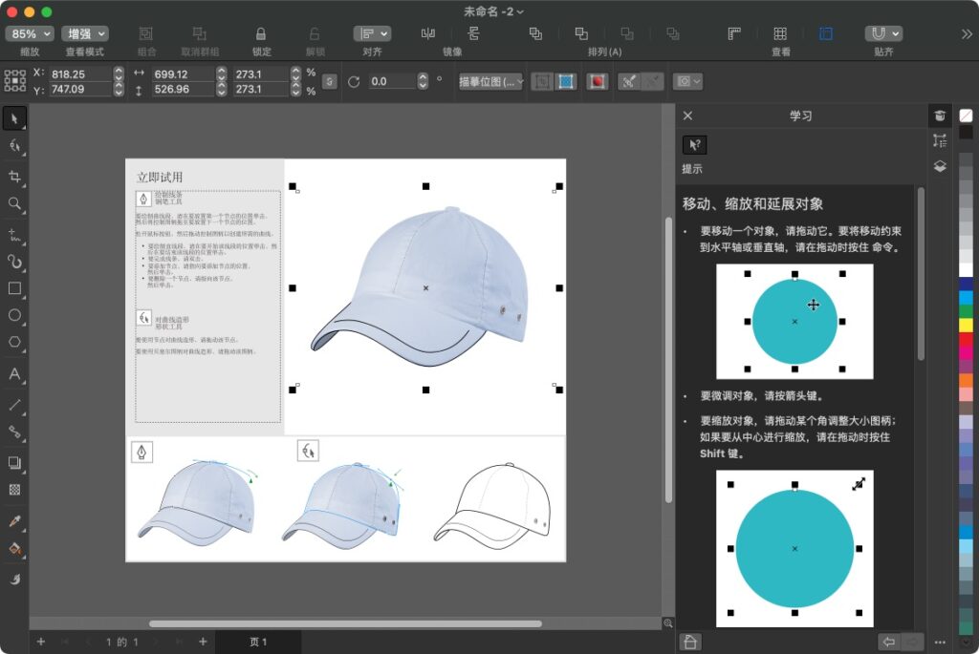
Task: Select the Ellipse tool
Action: (x=13, y=315)
